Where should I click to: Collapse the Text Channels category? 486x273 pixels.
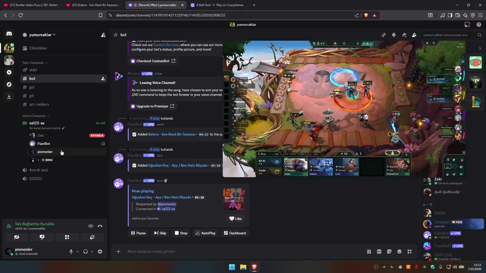click(35, 63)
